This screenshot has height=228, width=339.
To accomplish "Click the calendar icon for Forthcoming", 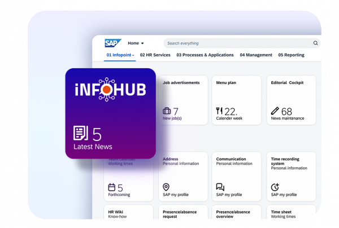I will [111, 187].
